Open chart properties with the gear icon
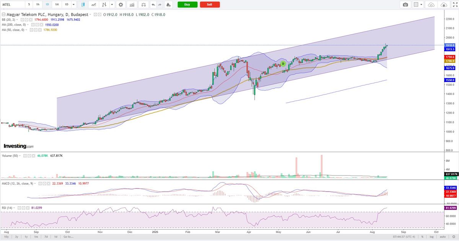Image resolution: width=459 pixels, height=241 pixels. pos(121,5)
